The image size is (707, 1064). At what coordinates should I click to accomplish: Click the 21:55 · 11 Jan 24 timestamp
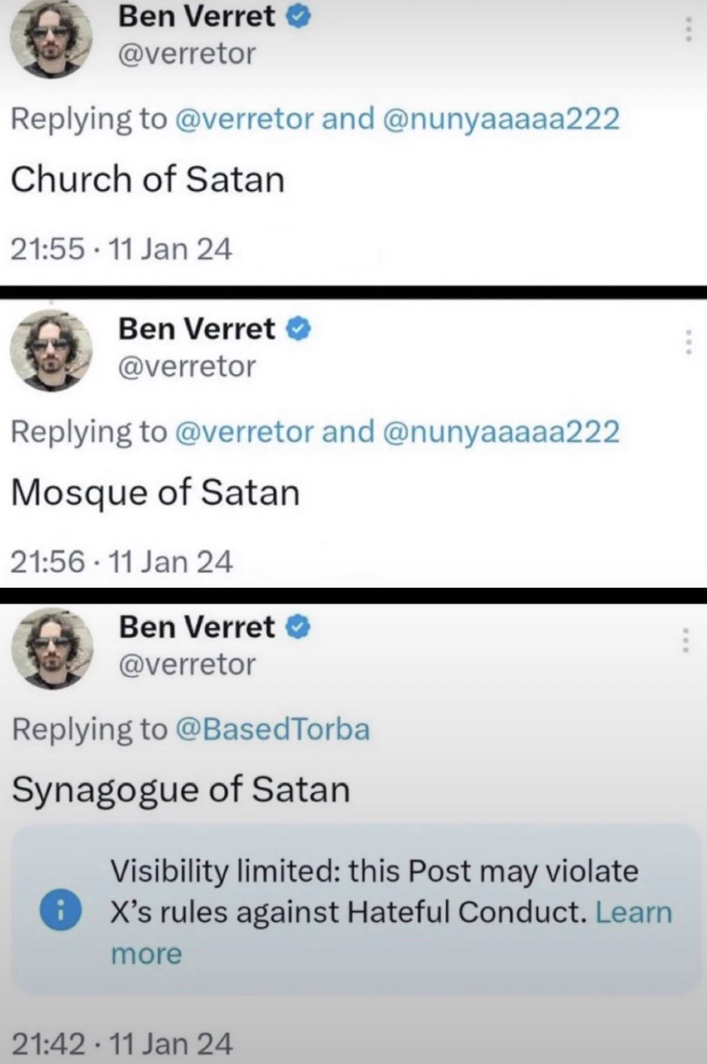tap(122, 249)
